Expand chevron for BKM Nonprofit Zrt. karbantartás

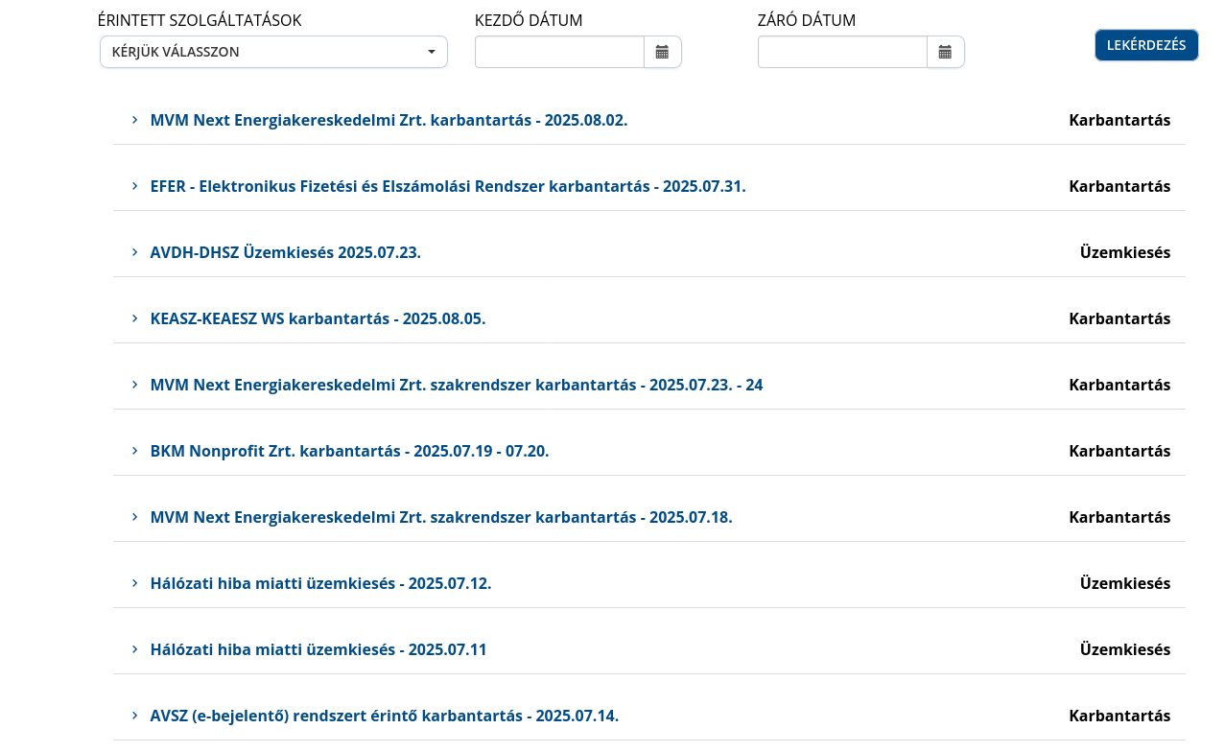point(135,451)
